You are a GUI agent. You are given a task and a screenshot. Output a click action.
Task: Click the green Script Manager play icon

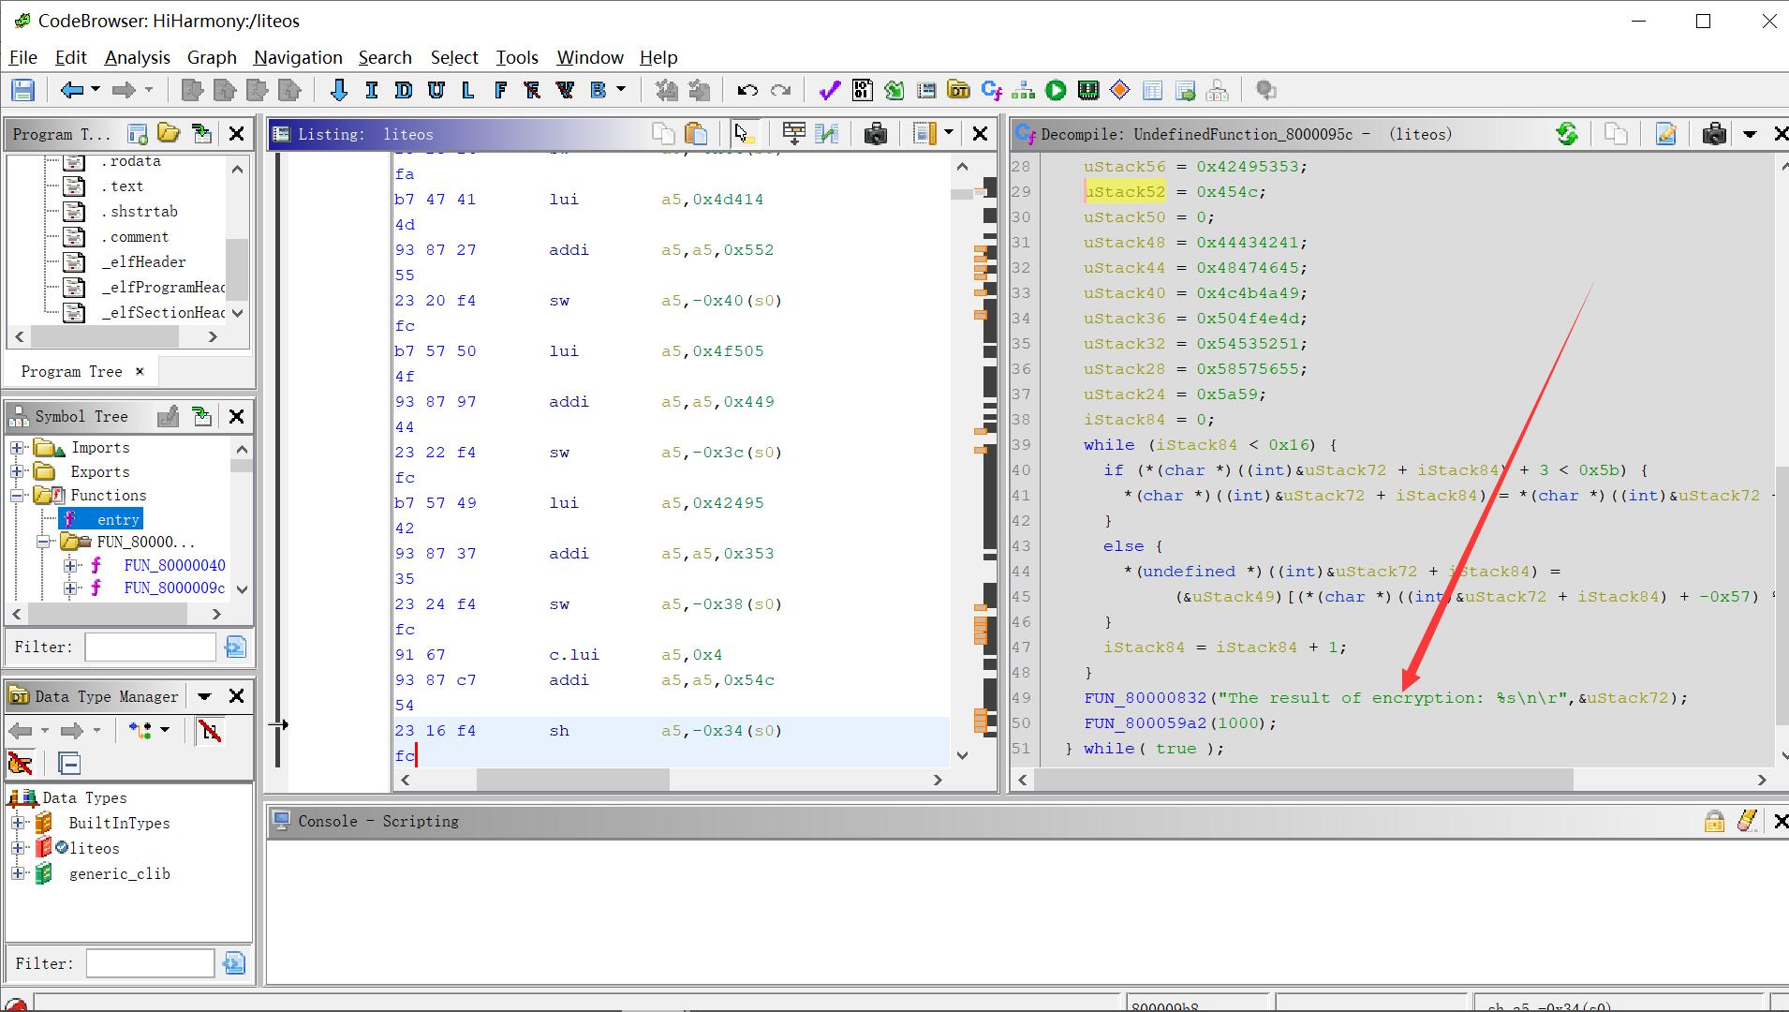pyautogui.click(x=1056, y=90)
